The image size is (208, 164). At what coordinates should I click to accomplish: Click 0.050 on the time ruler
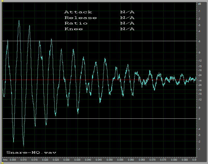tap(110, 159)
